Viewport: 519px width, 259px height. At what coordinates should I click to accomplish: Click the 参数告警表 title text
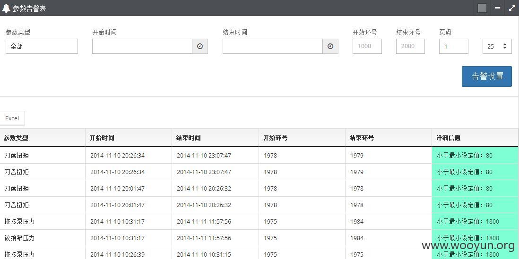pos(29,8)
